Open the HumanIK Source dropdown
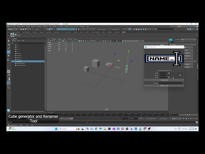This screenshot has height=154, width=205. pyautogui.click(x=188, y=42)
